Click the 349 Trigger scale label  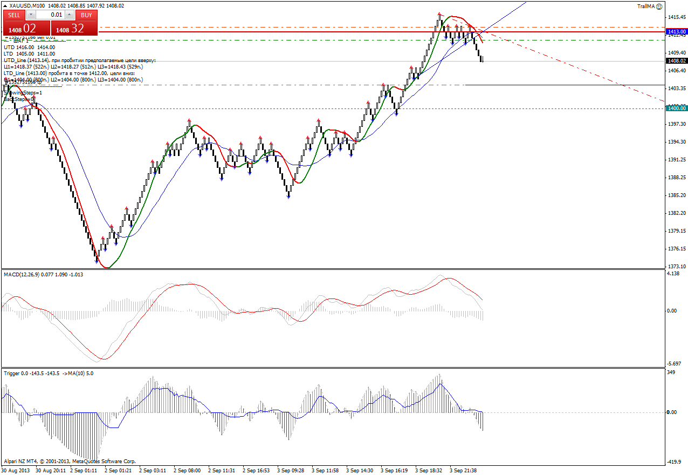[672, 373]
